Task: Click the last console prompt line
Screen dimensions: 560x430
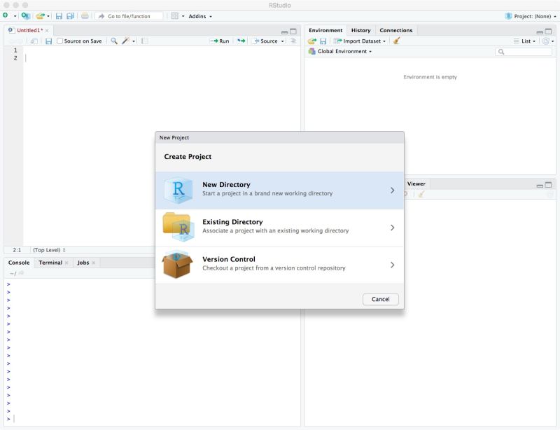Action: click(153, 419)
